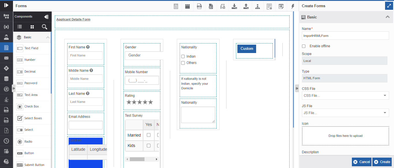Select the Text Area component

(32, 95)
